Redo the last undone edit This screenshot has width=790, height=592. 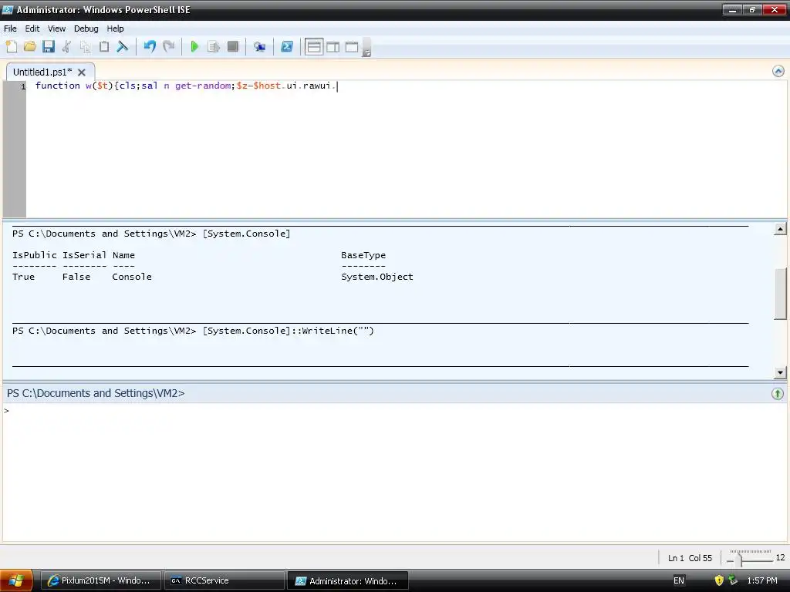click(168, 47)
